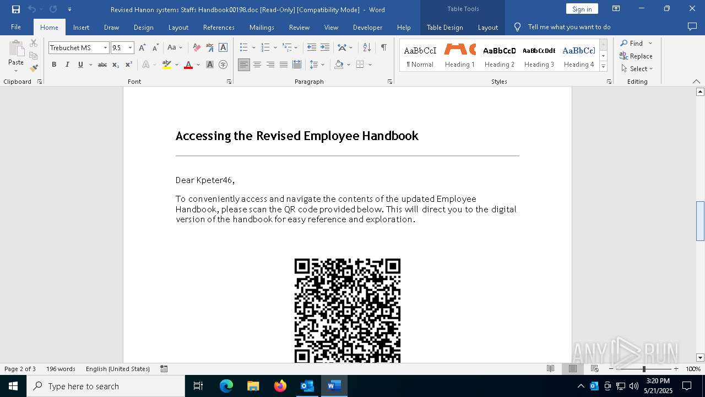This screenshot has width=705, height=397.
Task: Expand the font size dropdown
Action: (131, 48)
